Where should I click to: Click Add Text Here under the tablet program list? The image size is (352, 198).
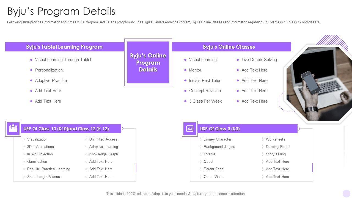pyautogui.click(x=48, y=91)
